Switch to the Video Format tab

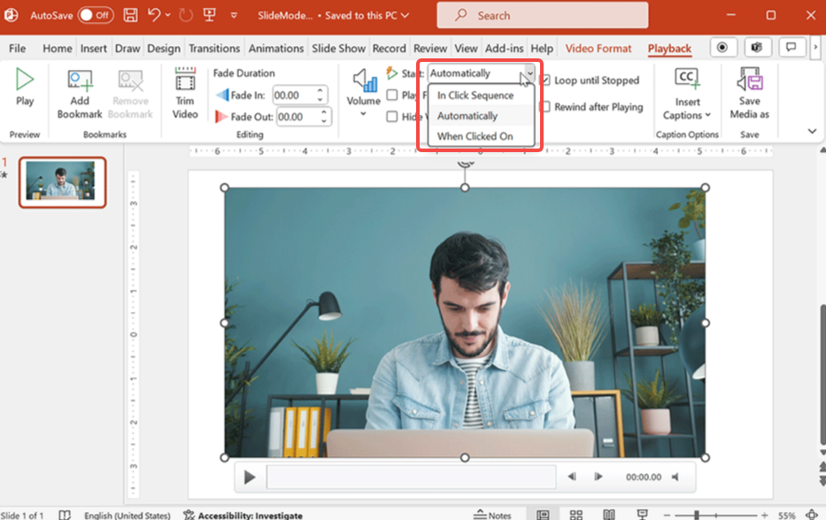pos(598,49)
